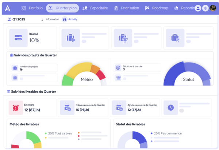Go to the Priorisation tab
This screenshot has height=150, width=219.
pos(127,8)
